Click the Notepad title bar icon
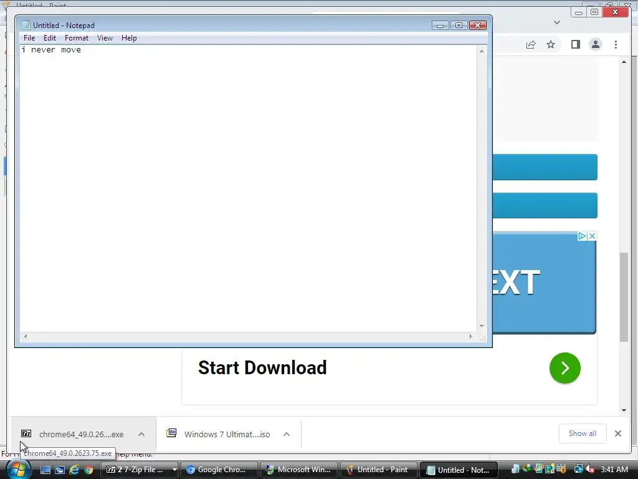Viewport: 638px width, 479px height. (26, 25)
